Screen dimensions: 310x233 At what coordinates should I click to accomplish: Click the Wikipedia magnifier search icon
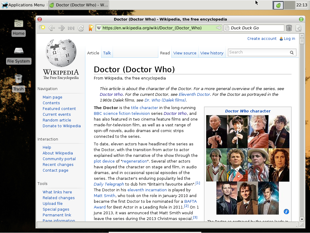292,53
